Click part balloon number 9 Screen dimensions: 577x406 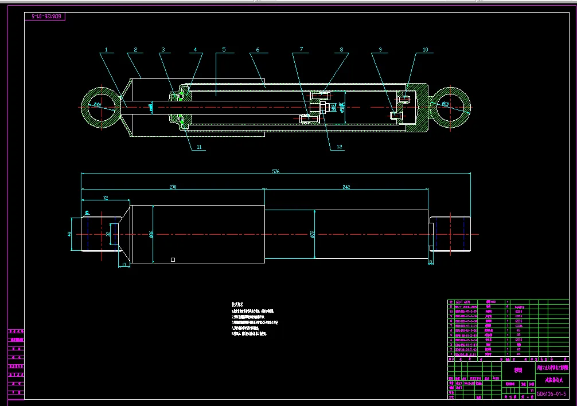pos(380,50)
